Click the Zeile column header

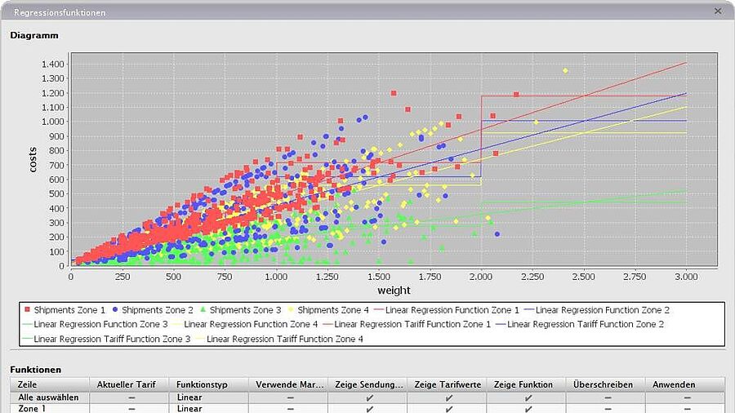pyautogui.click(x=49, y=384)
